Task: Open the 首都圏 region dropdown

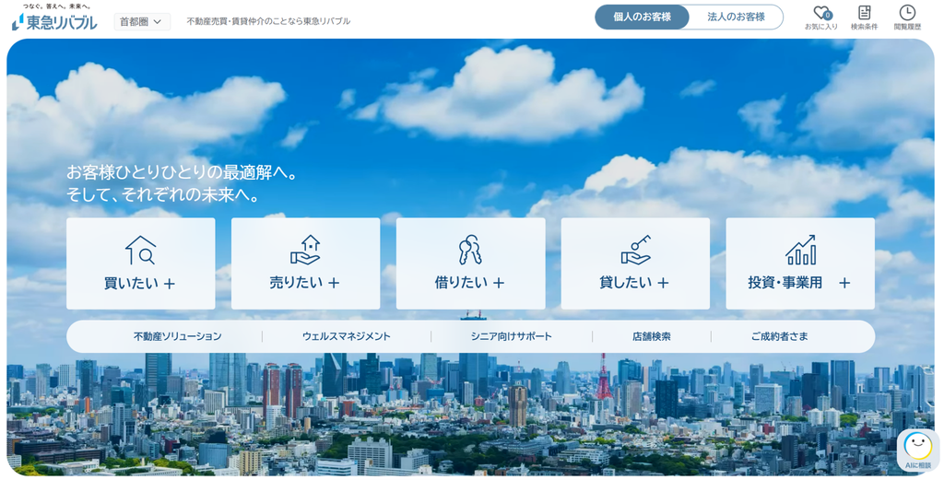Action: click(142, 22)
